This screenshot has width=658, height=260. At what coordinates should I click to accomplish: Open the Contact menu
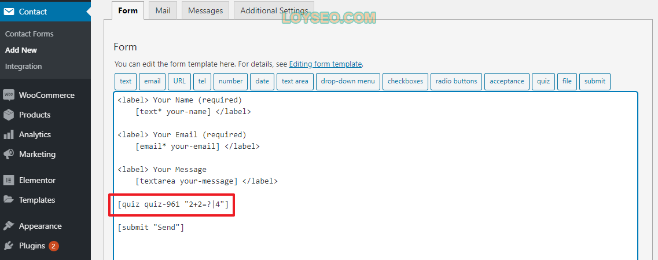point(45,12)
